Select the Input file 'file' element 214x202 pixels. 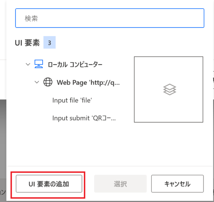click(72, 100)
